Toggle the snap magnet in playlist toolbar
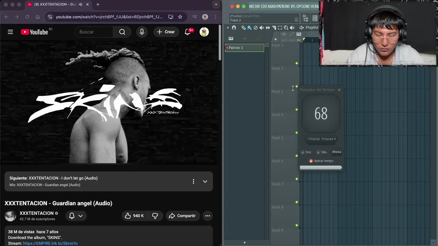 (x=234, y=28)
